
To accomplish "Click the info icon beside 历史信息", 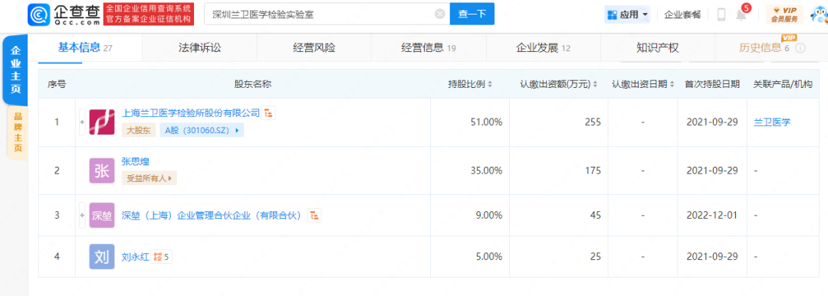I will point(800,48).
